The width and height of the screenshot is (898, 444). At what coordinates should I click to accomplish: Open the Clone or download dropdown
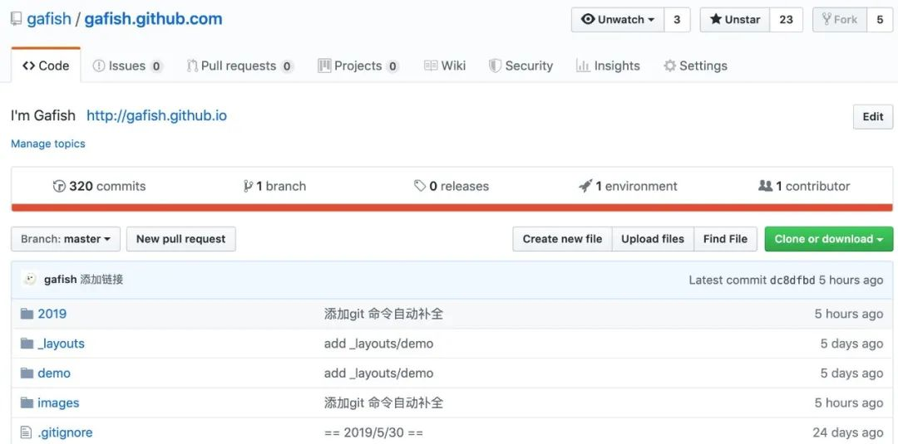828,239
